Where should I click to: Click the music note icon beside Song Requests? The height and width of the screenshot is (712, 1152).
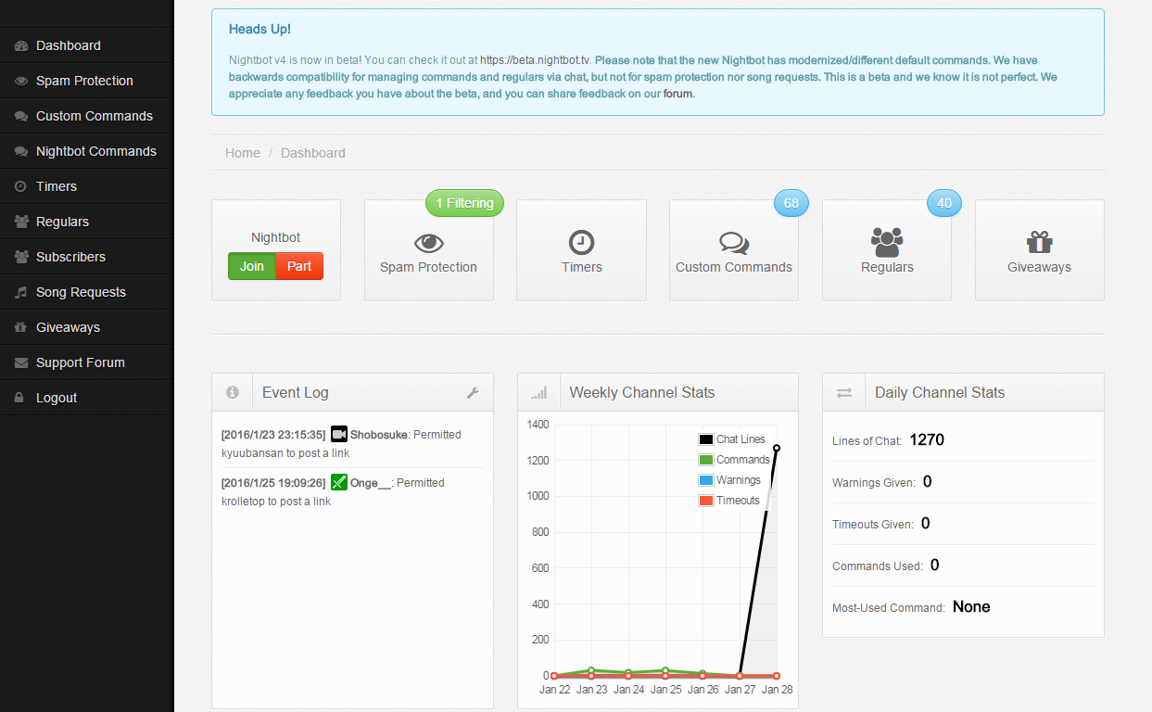pos(20,292)
